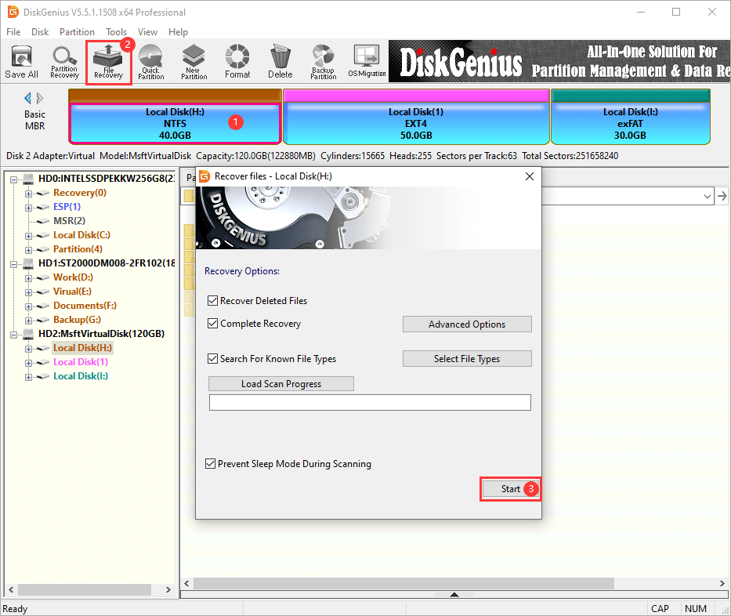Open the Backup Partition tool
Screen dimensions: 731x616
pyautogui.click(x=323, y=62)
